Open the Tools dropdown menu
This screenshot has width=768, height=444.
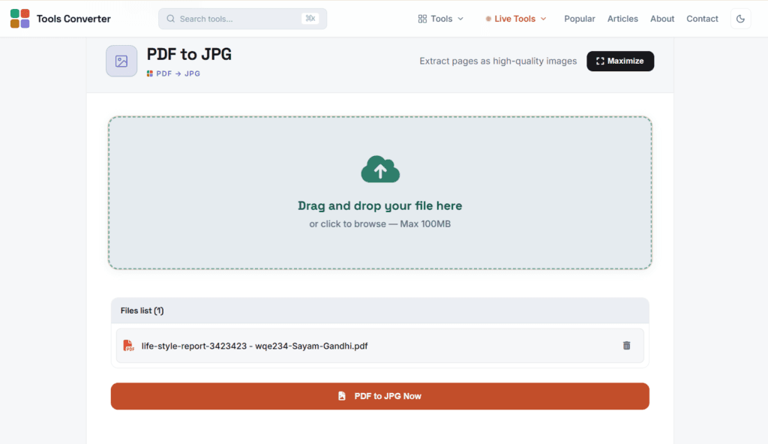point(441,19)
